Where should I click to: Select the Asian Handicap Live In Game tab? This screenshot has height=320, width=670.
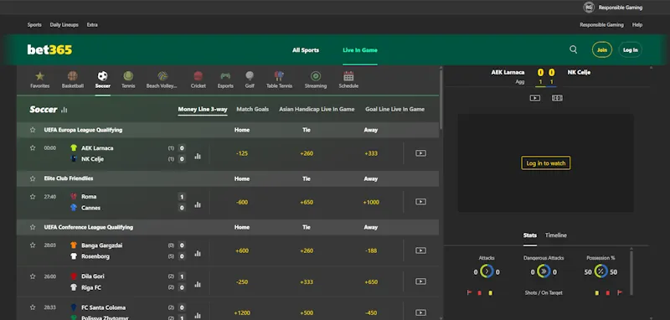[x=317, y=110]
